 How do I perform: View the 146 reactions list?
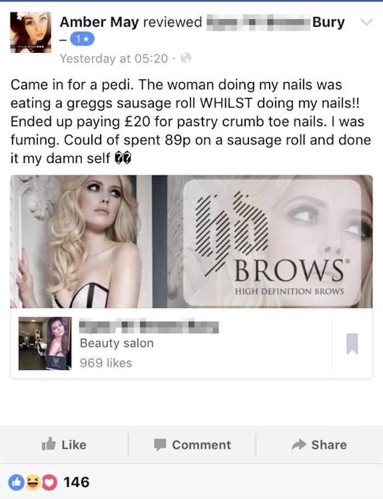click(77, 482)
